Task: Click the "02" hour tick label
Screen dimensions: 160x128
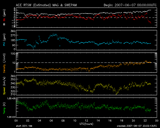Action: [x=28, y=120]
